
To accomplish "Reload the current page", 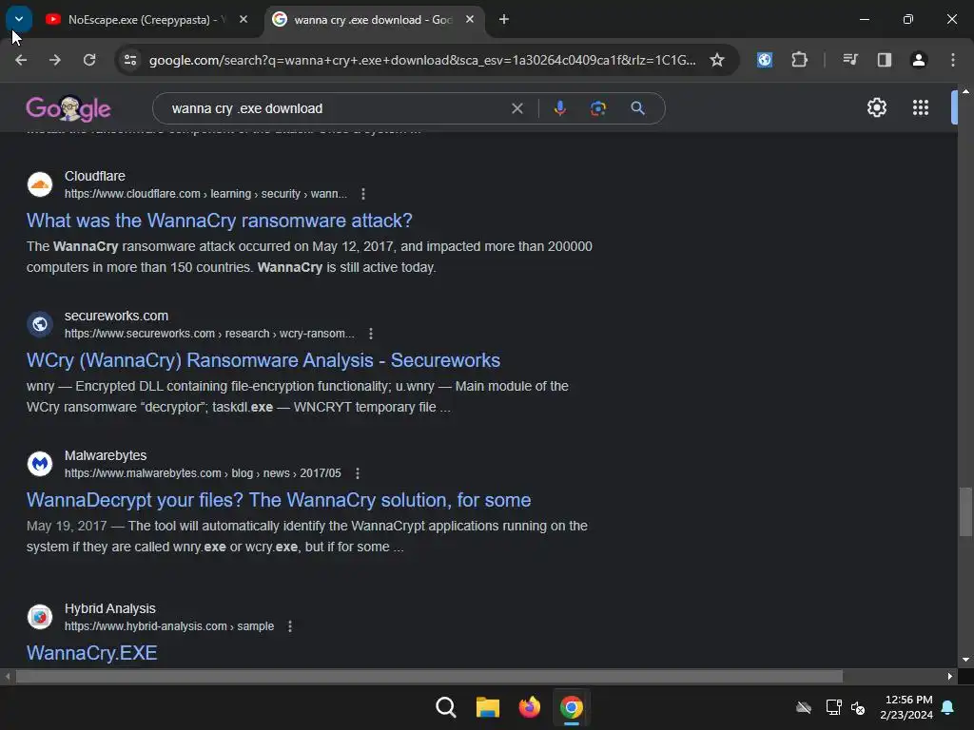I will [x=89, y=60].
